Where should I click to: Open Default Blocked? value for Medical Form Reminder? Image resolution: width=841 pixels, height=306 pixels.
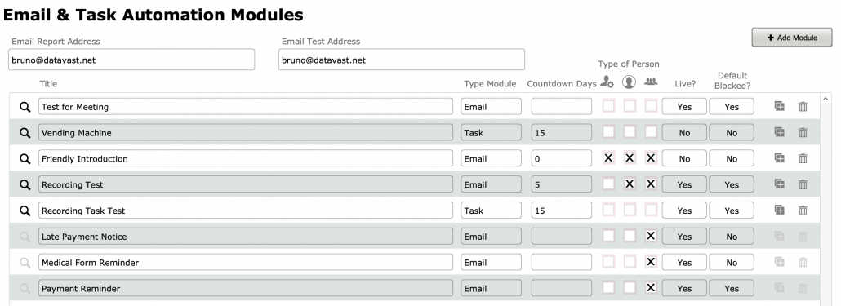(732, 262)
